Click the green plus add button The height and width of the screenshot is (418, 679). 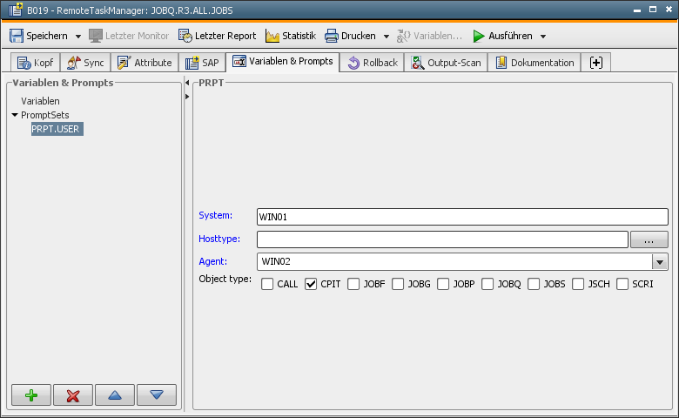tap(31, 395)
